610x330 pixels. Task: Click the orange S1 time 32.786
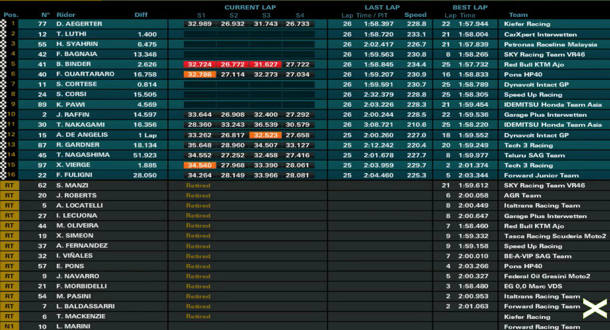[x=200, y=75]
